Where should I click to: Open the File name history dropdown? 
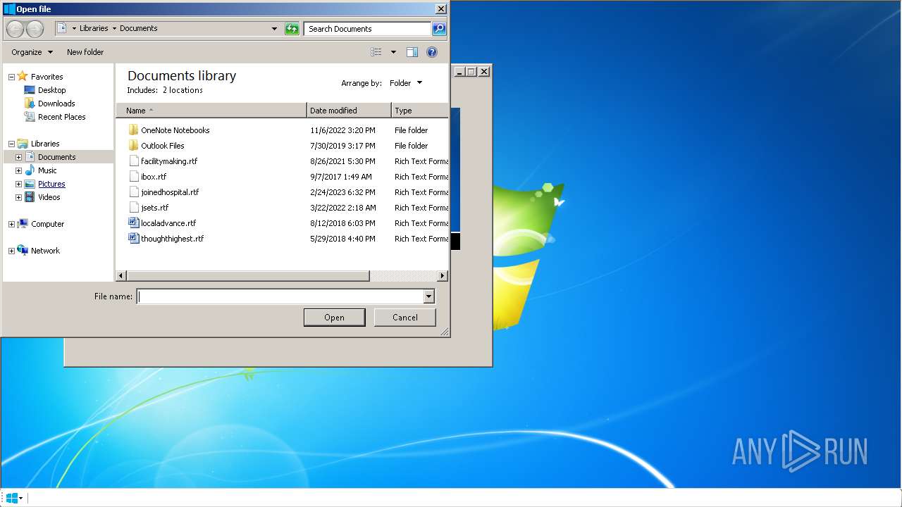tap(428, 296)
